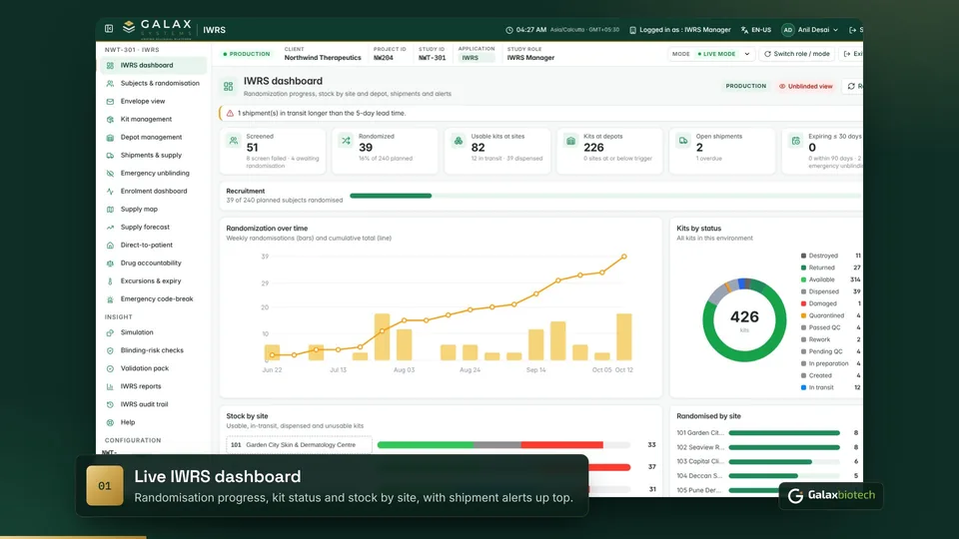Open Subjects & randomisation page
Screen dimensions: 959x539
[154, 83]
